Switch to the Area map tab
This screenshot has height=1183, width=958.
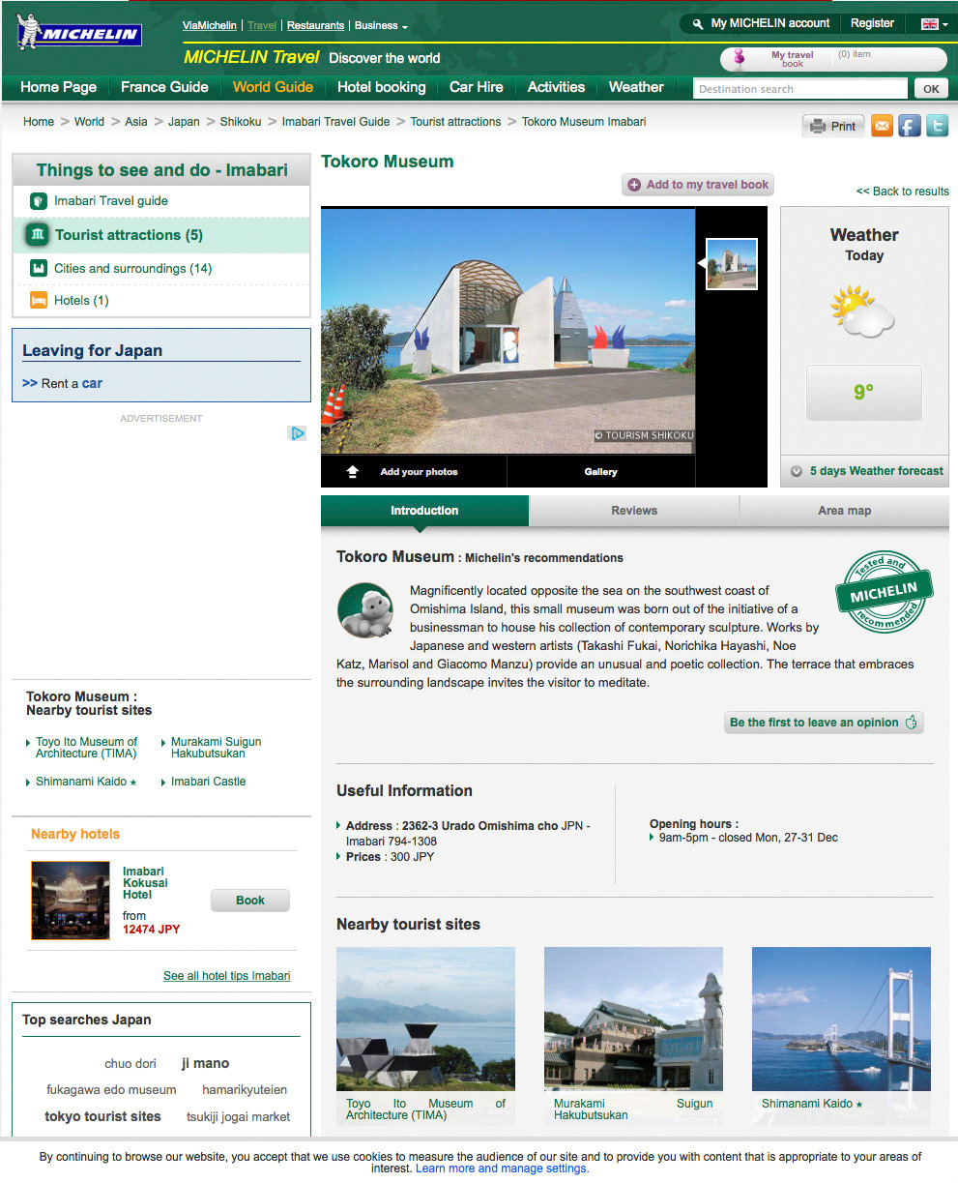point(845,511)
